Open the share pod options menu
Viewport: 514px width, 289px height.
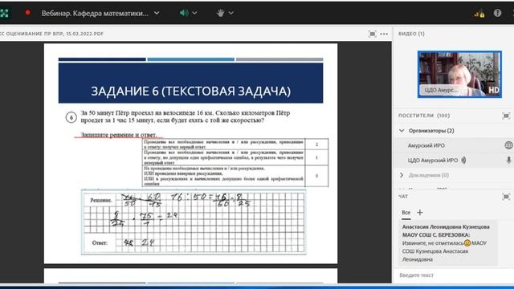(x=384, y=34)
